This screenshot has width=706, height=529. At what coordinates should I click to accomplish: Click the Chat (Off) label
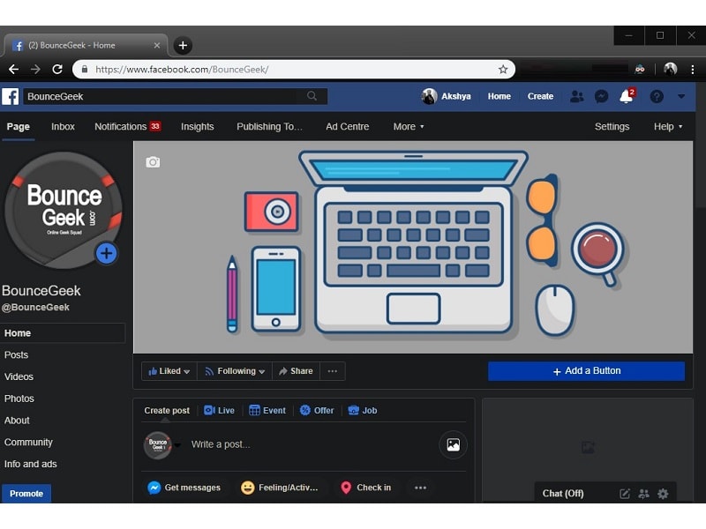tap(563, 494)
